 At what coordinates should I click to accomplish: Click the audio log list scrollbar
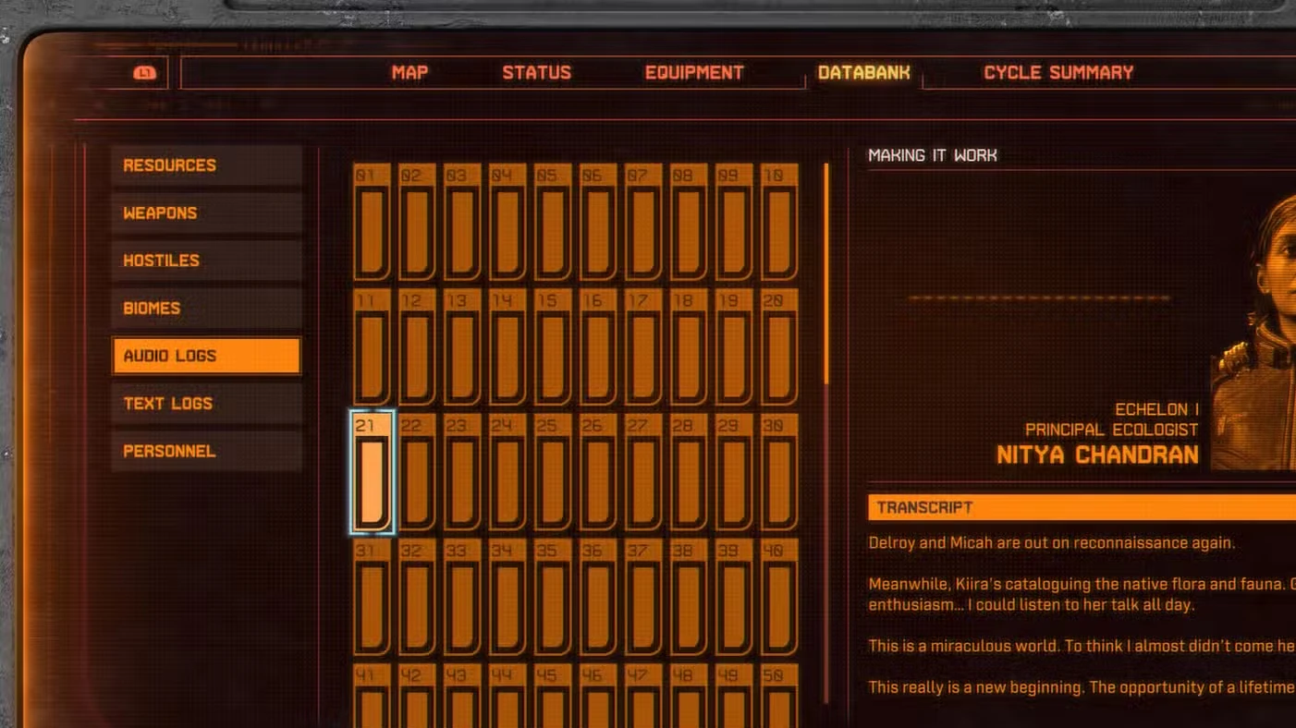coord(826,274)
